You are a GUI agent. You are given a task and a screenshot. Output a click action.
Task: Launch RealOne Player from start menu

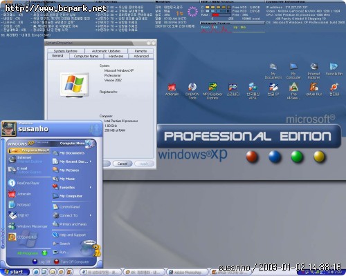click(29, 183)
